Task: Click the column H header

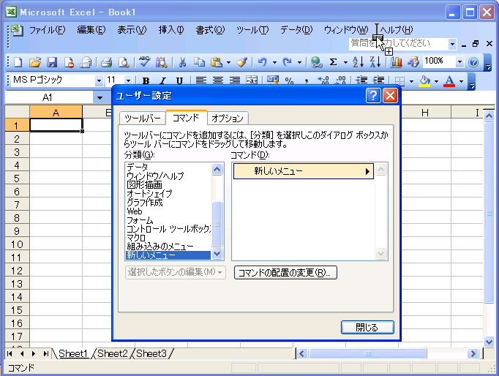Action: [425, 113]
